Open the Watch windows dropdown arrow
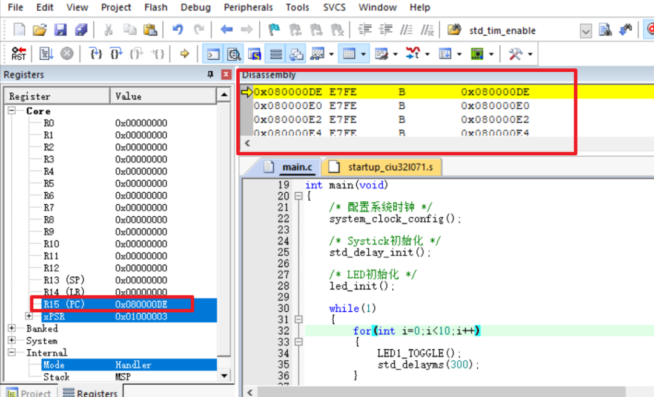Viewport: 654px width, 397px height. coord(332,54)
